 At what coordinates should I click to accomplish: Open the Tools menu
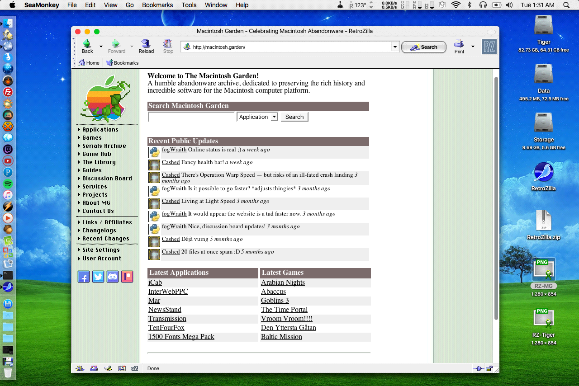(189, 5)
